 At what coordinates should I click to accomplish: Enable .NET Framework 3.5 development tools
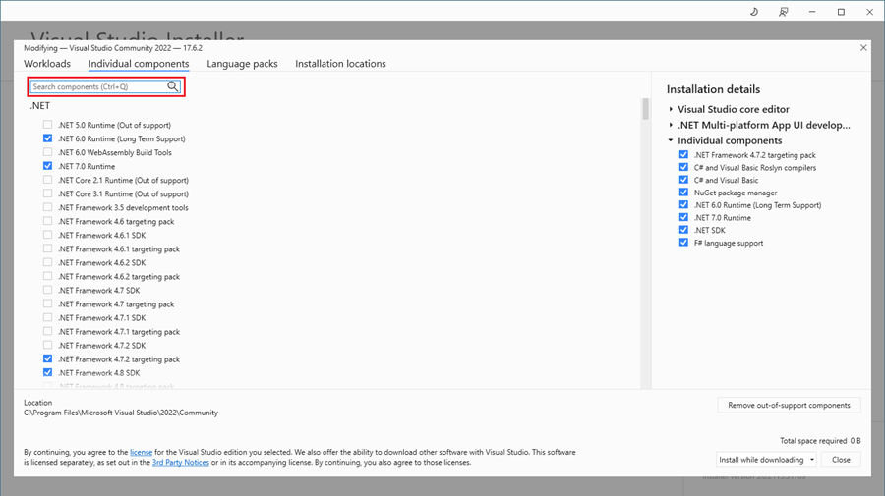(47, 207)
